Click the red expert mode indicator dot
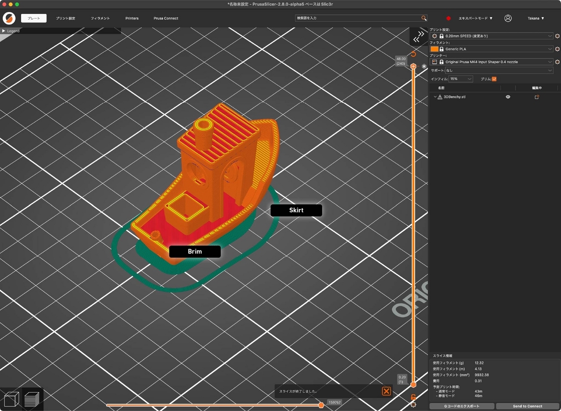 tap(448, 18)
